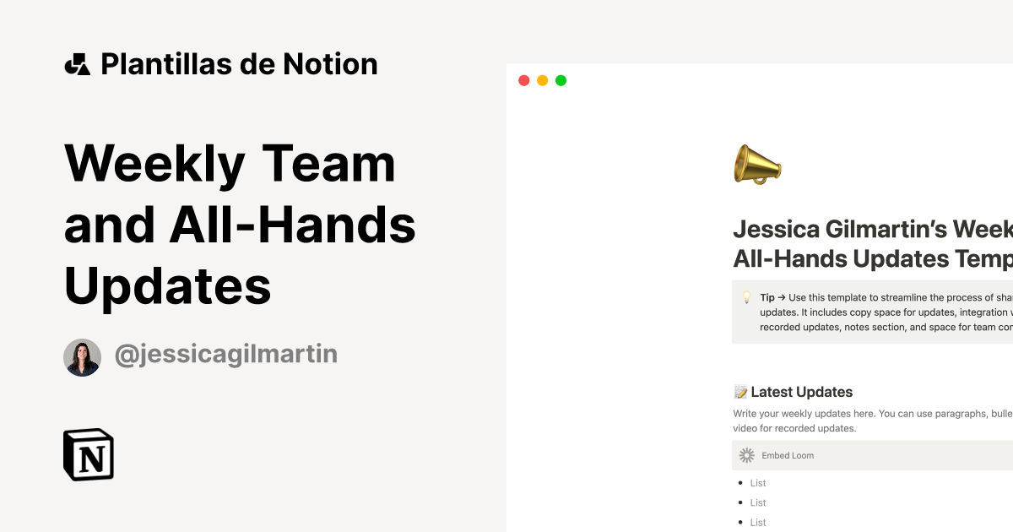
Task: Click the Plantillas de Notion puzzle logo icon
Action: pos(77,63)
